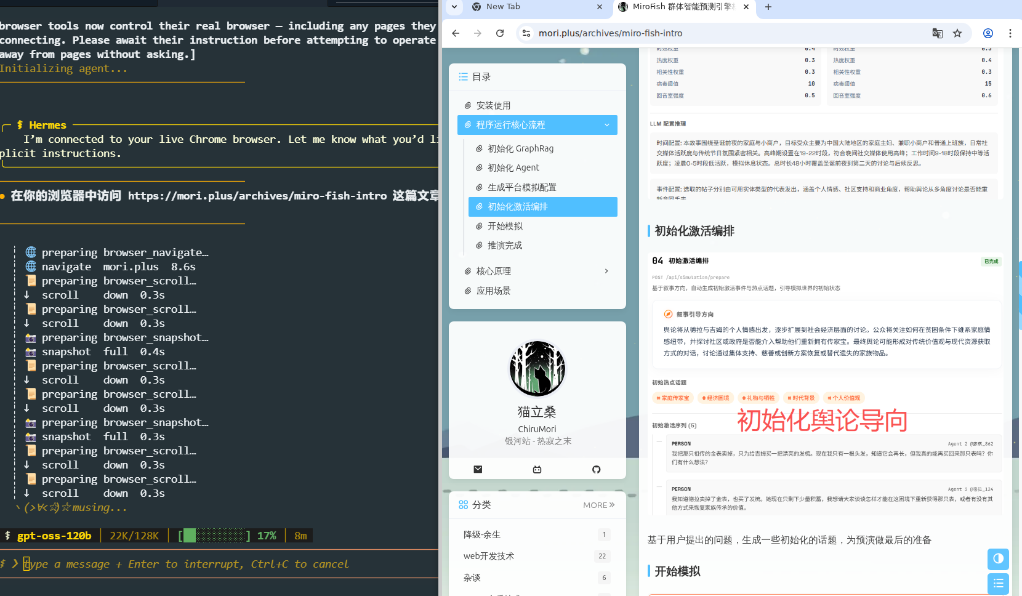Viewport: 1022px width, 596px height.
Task: Bookmark the page with the star icon
Action: (x=957, y=33)
